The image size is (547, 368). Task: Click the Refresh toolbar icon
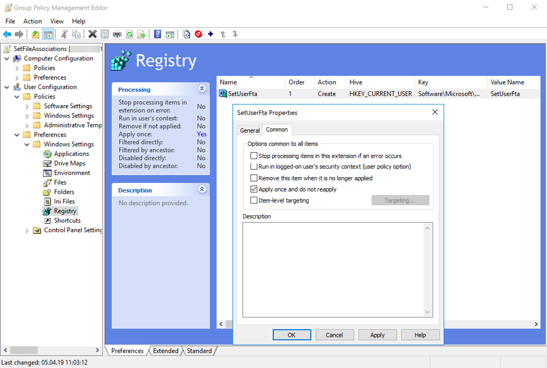129,34
